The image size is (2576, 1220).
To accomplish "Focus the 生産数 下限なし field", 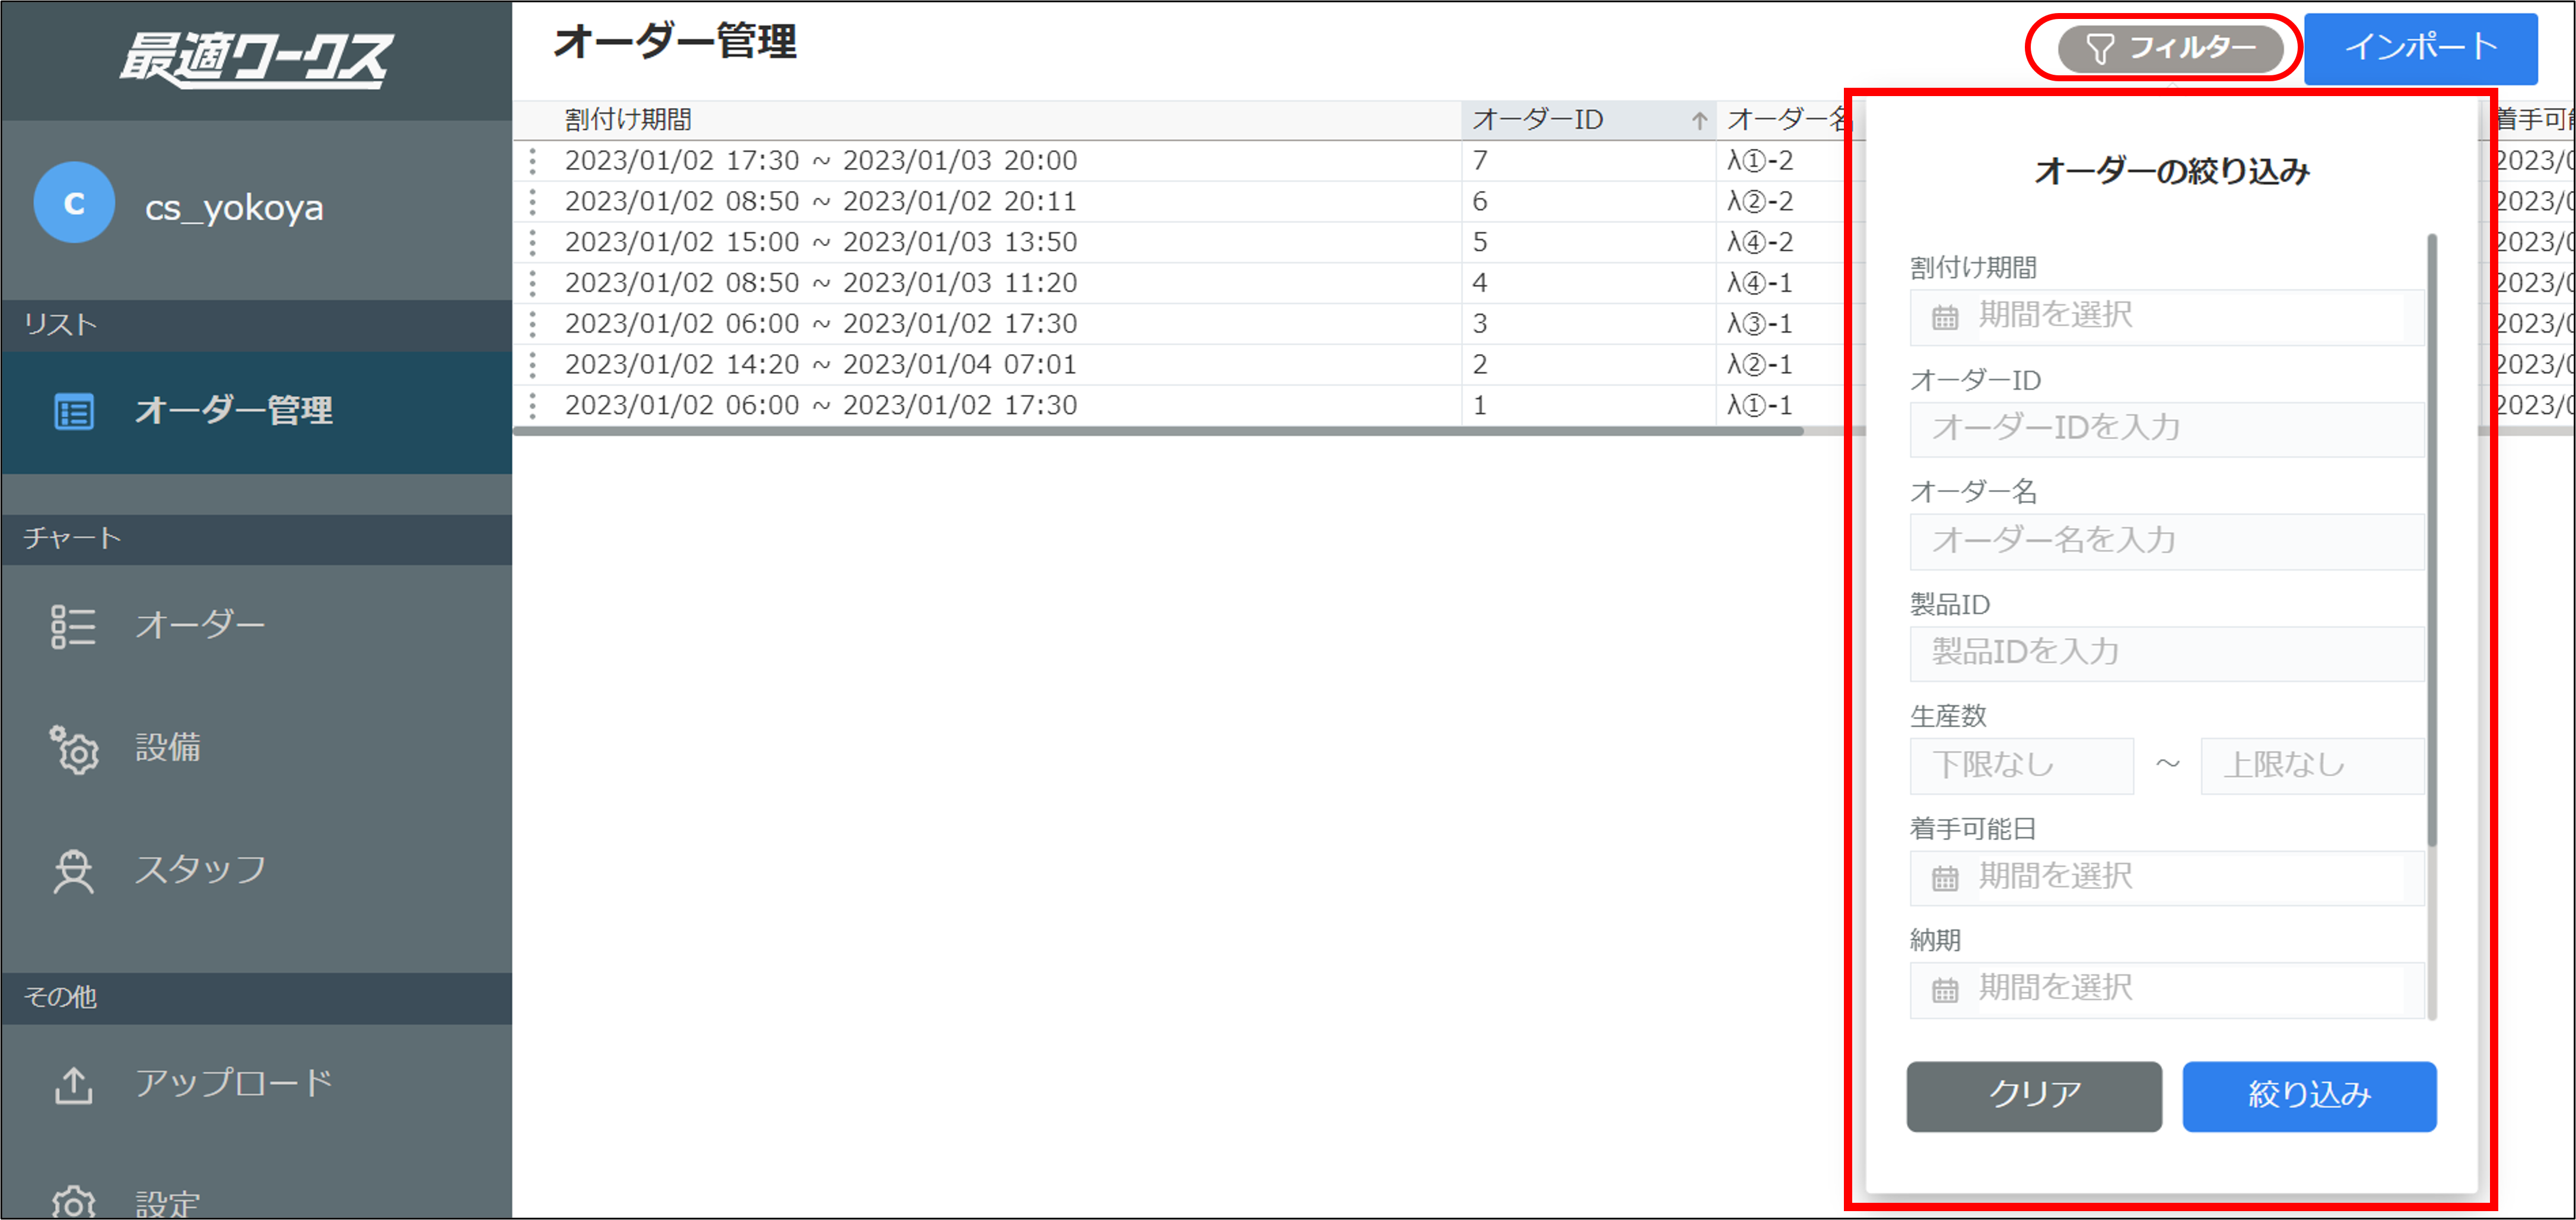I will pyautogui.click(x=2022, y=766).
